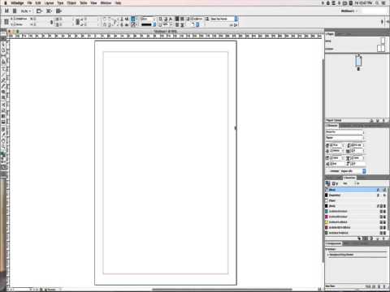Click the formatting affects text T icon
Screen dimensions: 390x292
click(x=336, y=184)
